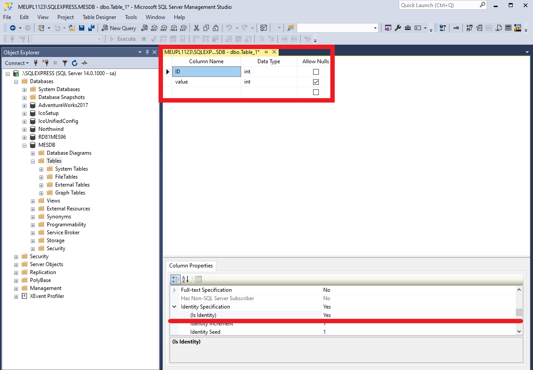Collapse the MESDB database node
This screenshot has width=533, height=370.
pos(25,145)
